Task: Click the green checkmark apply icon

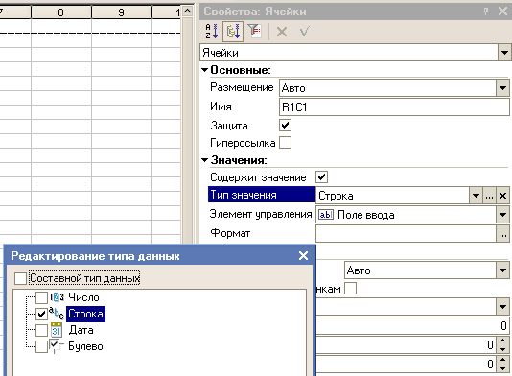Action: (304, 32)
